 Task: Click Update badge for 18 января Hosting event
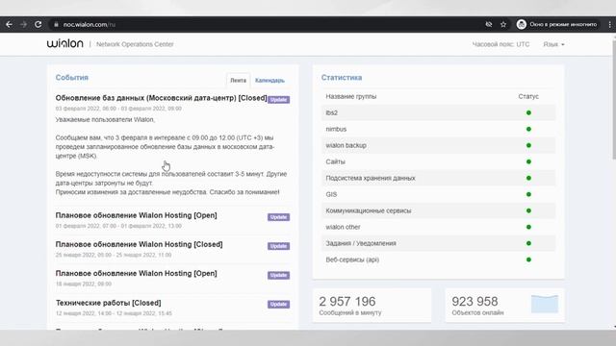pos(278,275)
